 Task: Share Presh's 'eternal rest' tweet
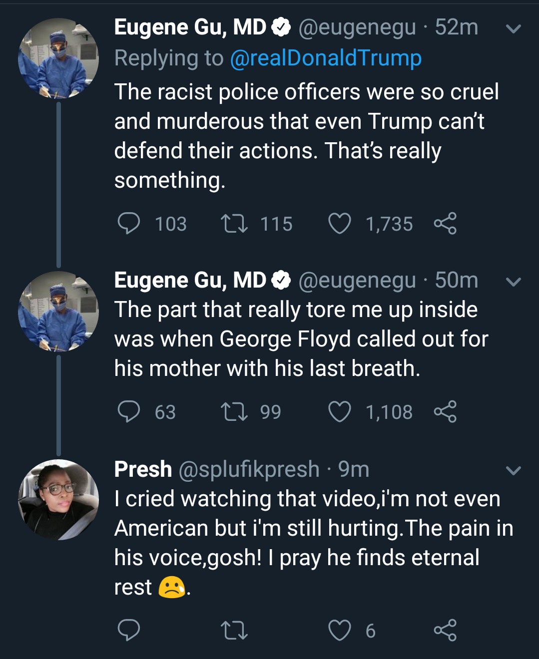coord(445,630)
